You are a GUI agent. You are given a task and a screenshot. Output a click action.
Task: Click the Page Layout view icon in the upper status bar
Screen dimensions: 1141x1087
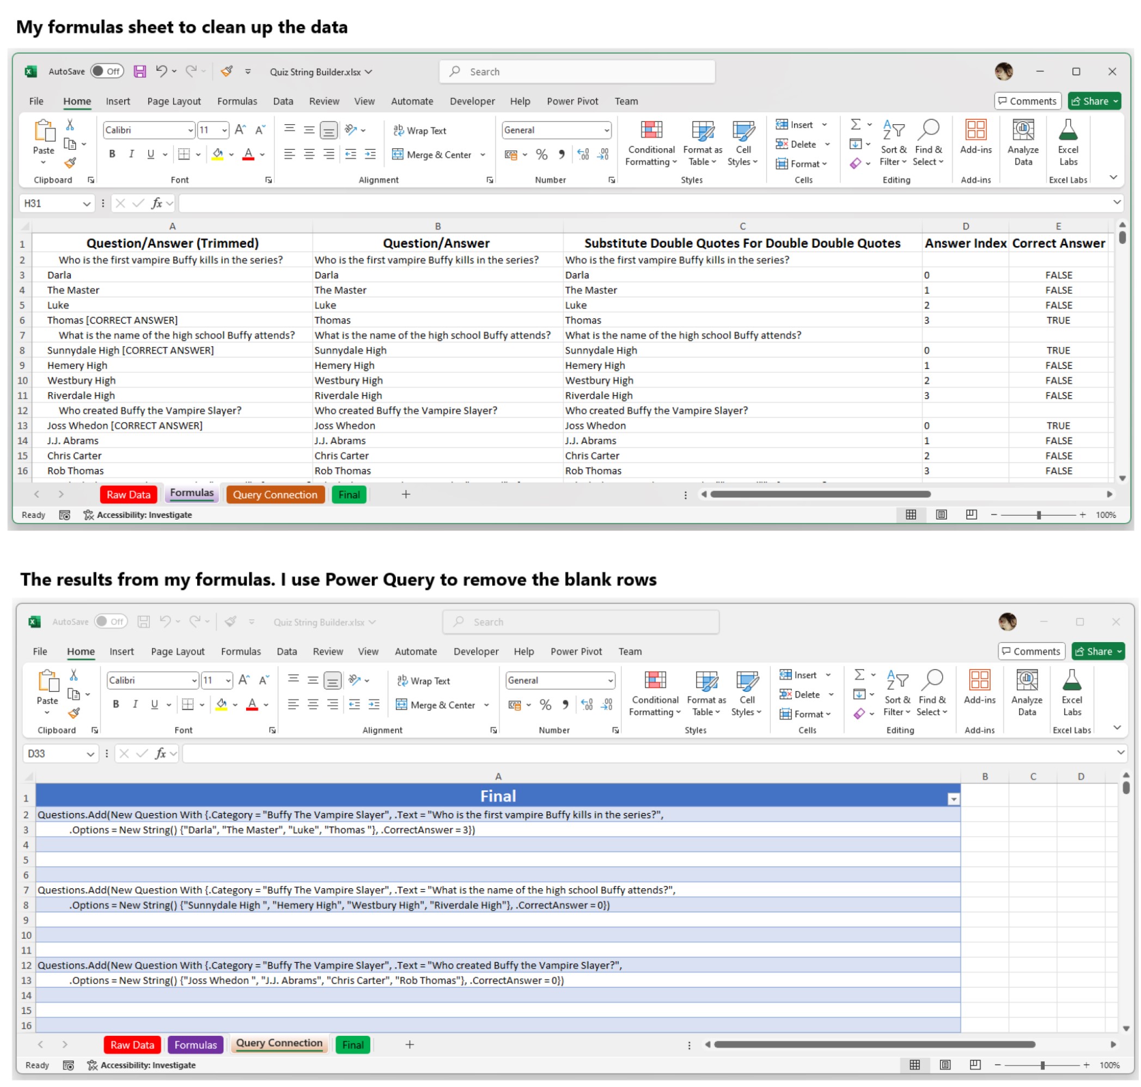tap(941, 515)
